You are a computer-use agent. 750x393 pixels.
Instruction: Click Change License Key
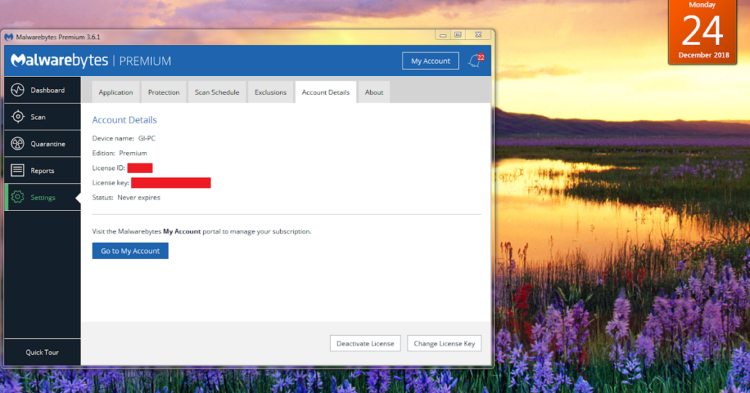tap(444, 343)
